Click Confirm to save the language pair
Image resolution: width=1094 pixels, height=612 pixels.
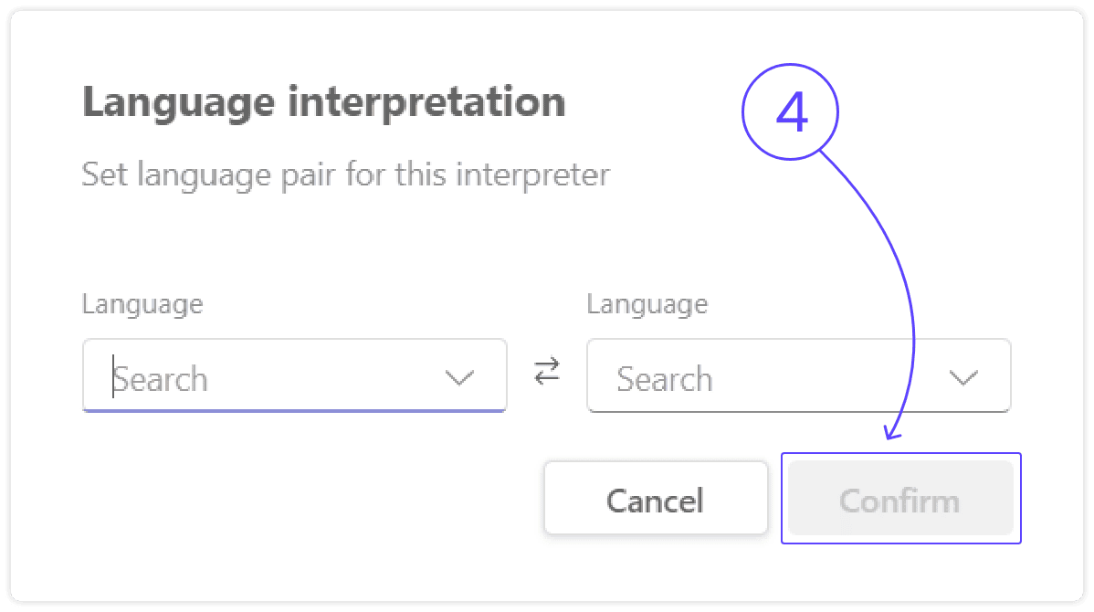(x=900, y=498)
